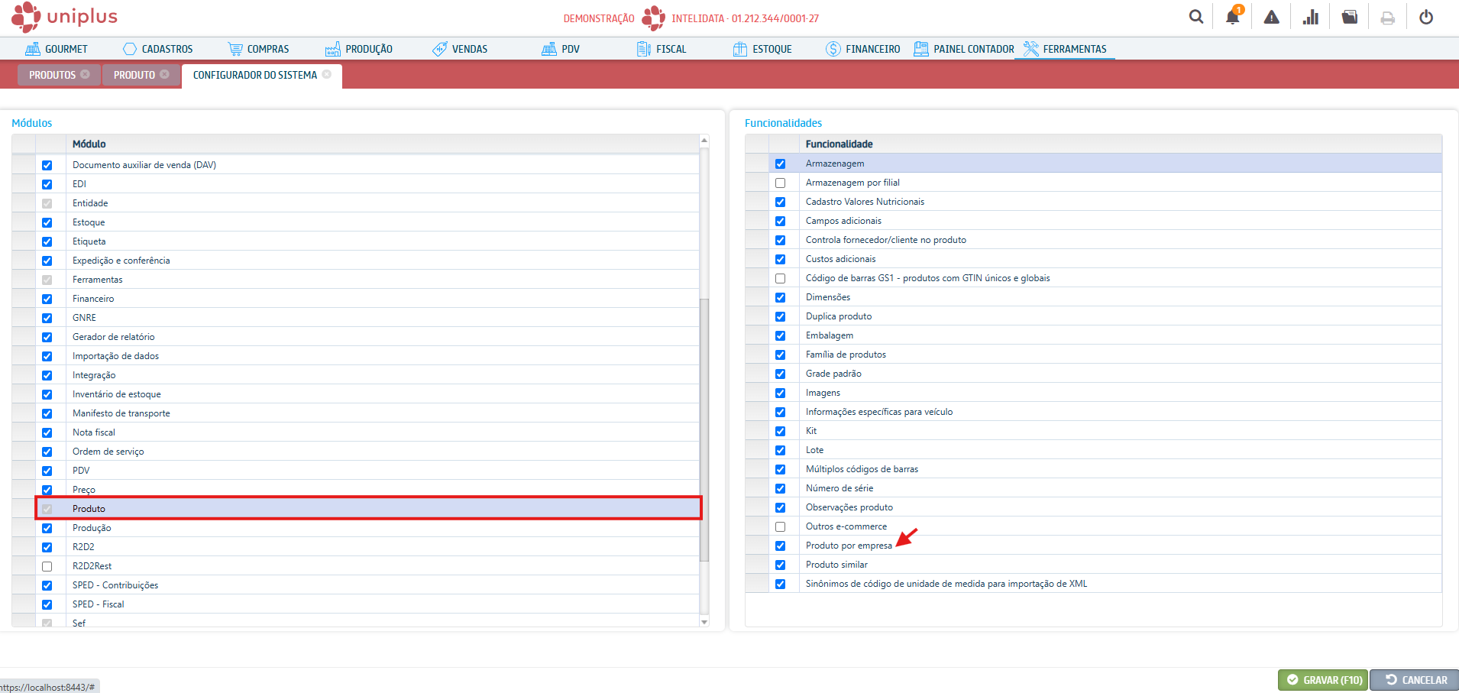Click the power logout icon
Image resolution: width=1459 pixels, height=693 pixels.
point(1426,17)
